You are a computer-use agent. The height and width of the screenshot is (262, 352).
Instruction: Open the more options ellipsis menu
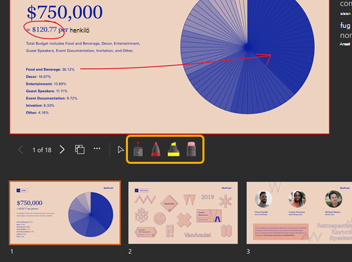[x=97, y=148]
